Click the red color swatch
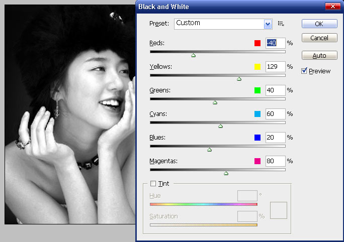Screen dimensions: 344x242 tap(257, 43)
